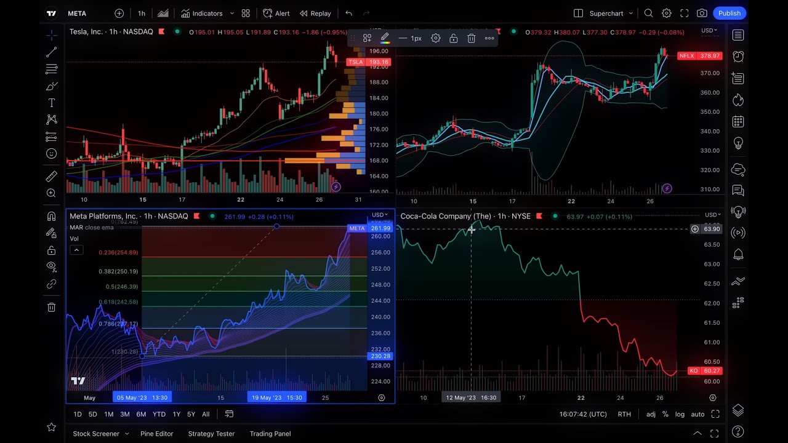Open the Indicators dialog

coord(202,13)
